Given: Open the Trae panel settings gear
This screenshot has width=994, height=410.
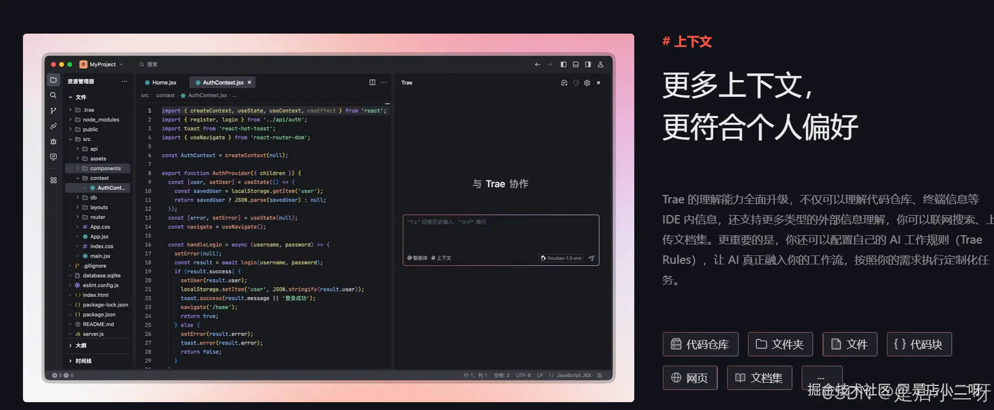Looking at the screenshot, I should 587,83.
